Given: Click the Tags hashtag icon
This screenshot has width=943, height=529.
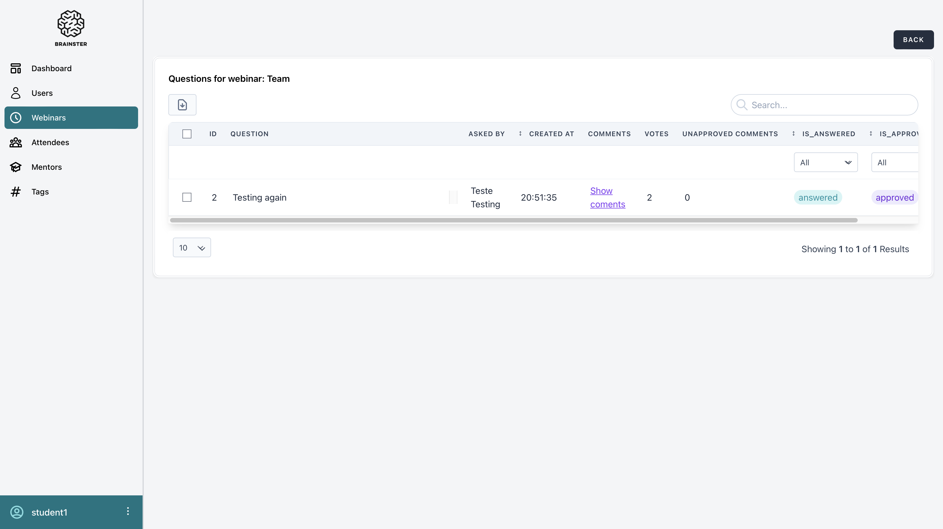Looking at the screenshot, I should (16, 192).
